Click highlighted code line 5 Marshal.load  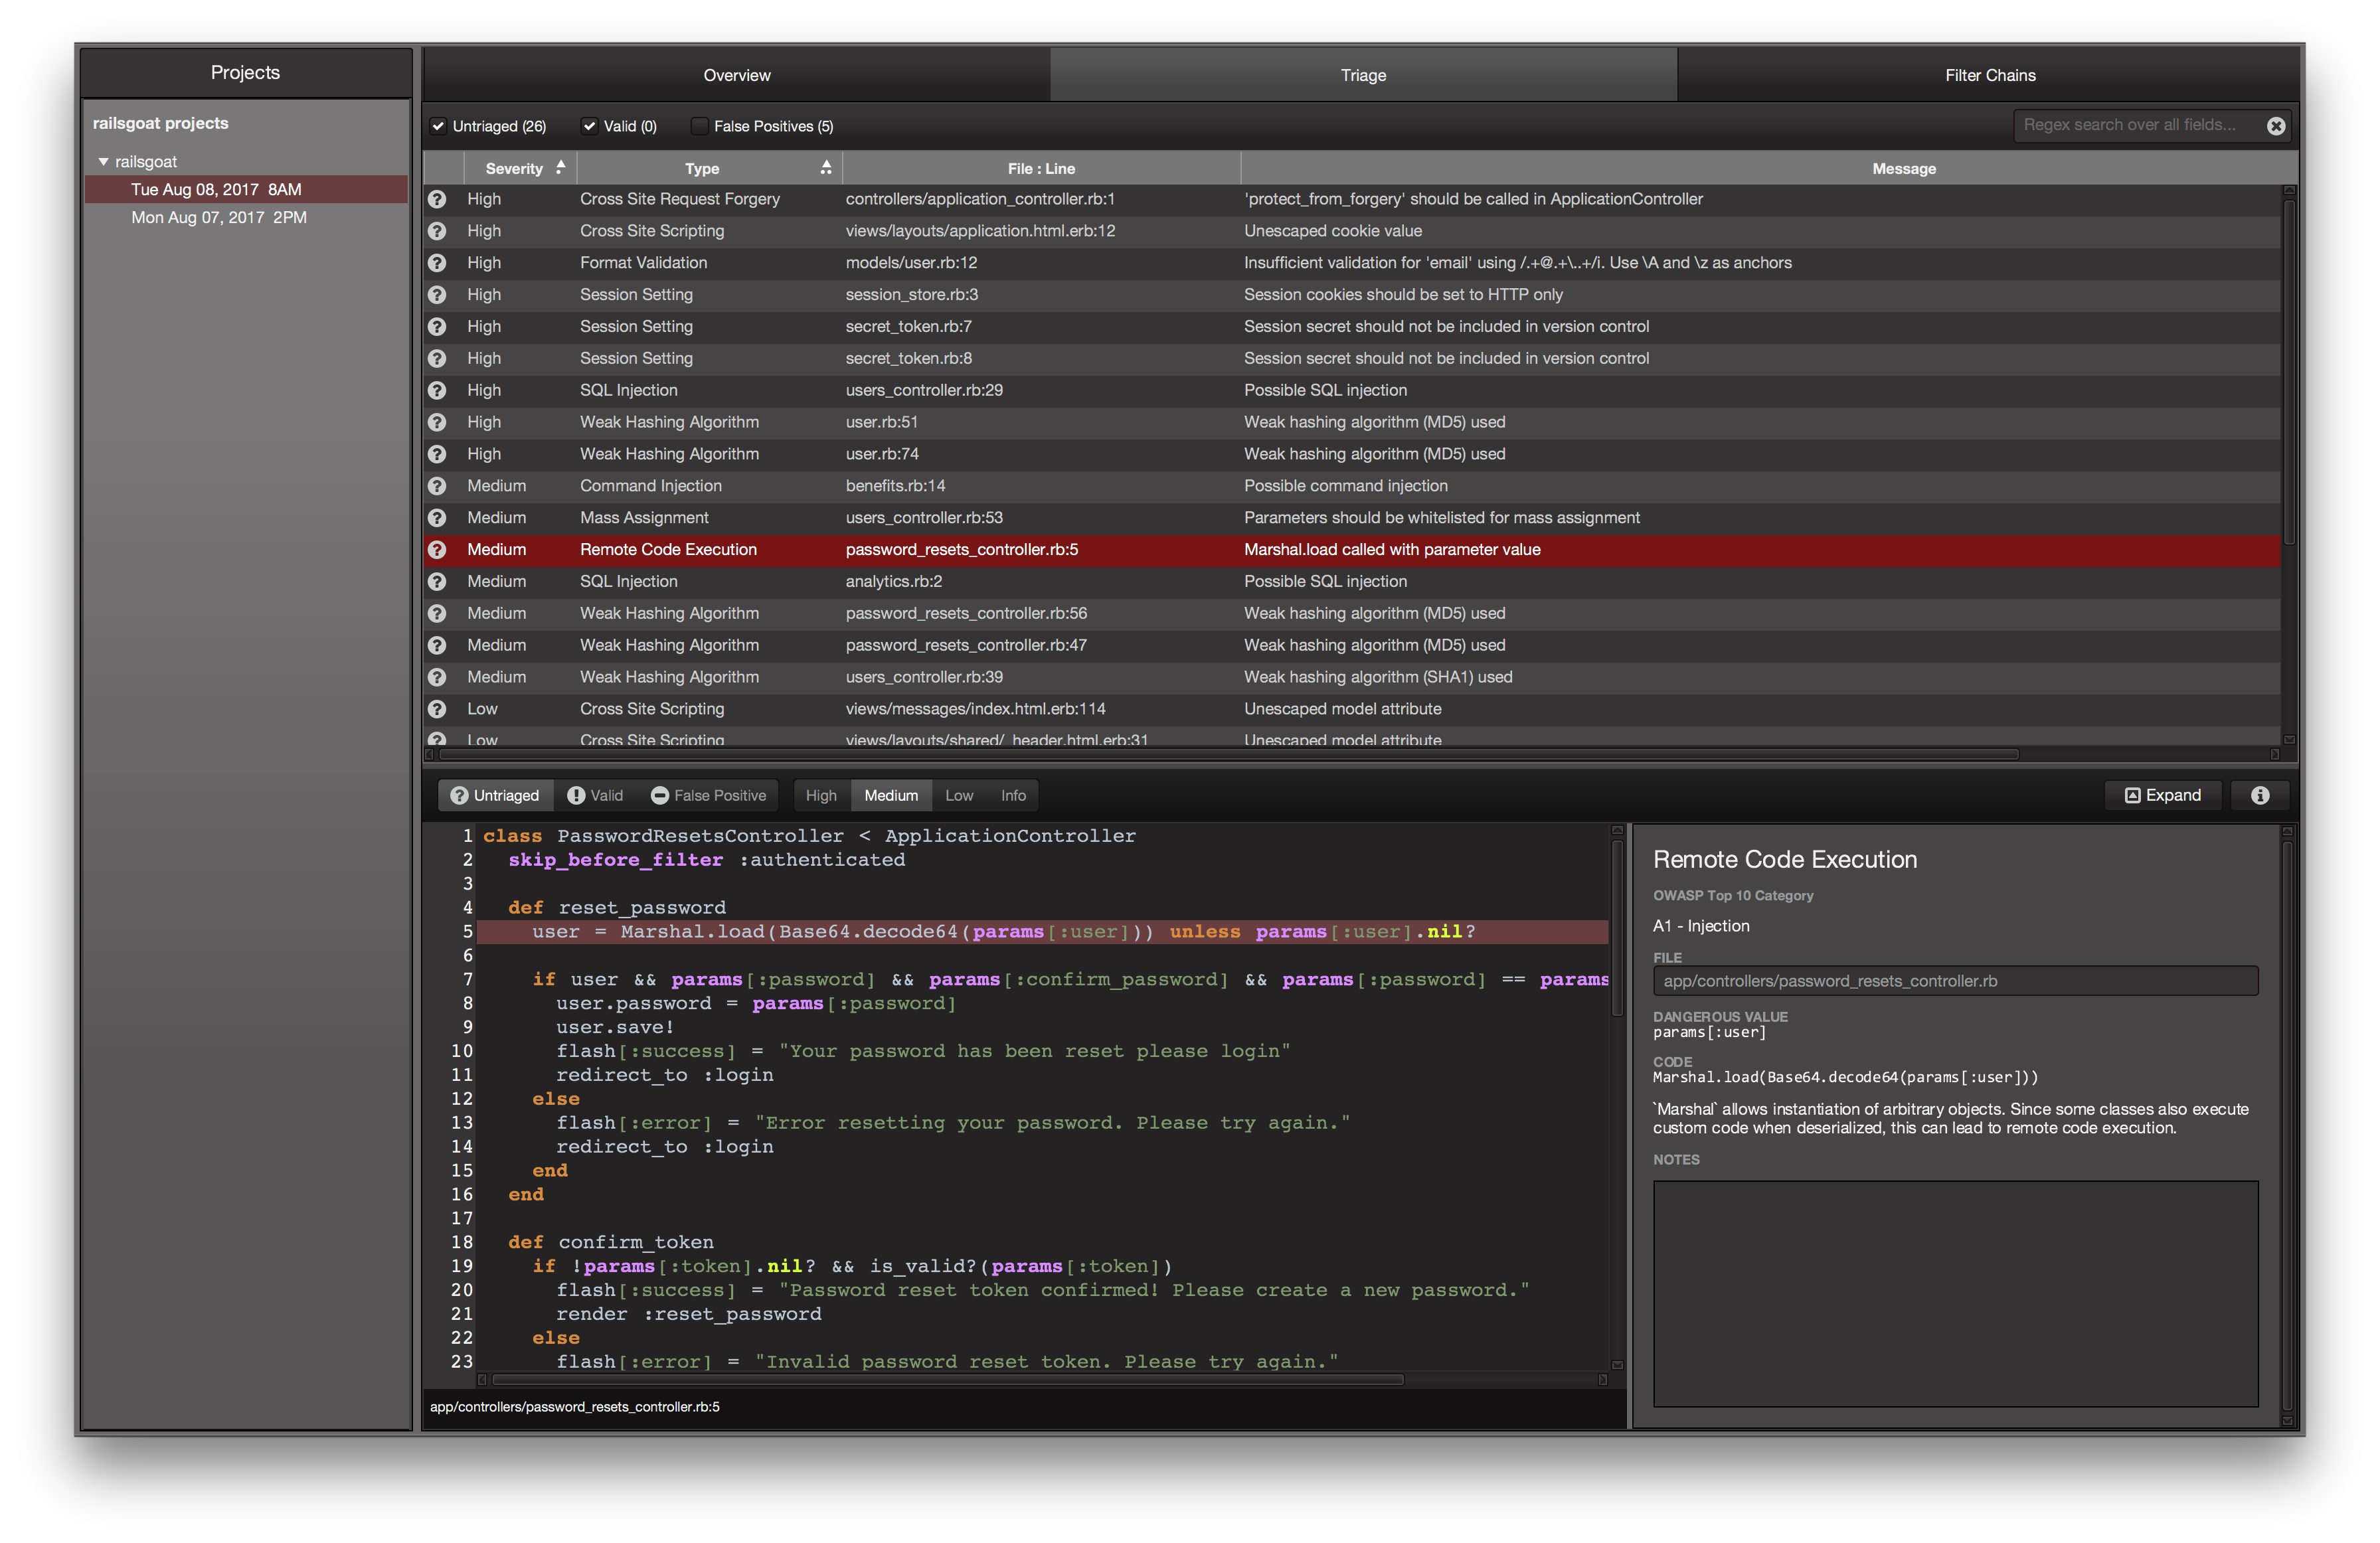[1042, 932]
